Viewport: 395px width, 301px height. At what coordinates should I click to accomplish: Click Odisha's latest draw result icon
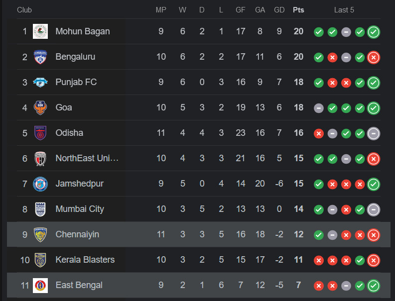374,133
